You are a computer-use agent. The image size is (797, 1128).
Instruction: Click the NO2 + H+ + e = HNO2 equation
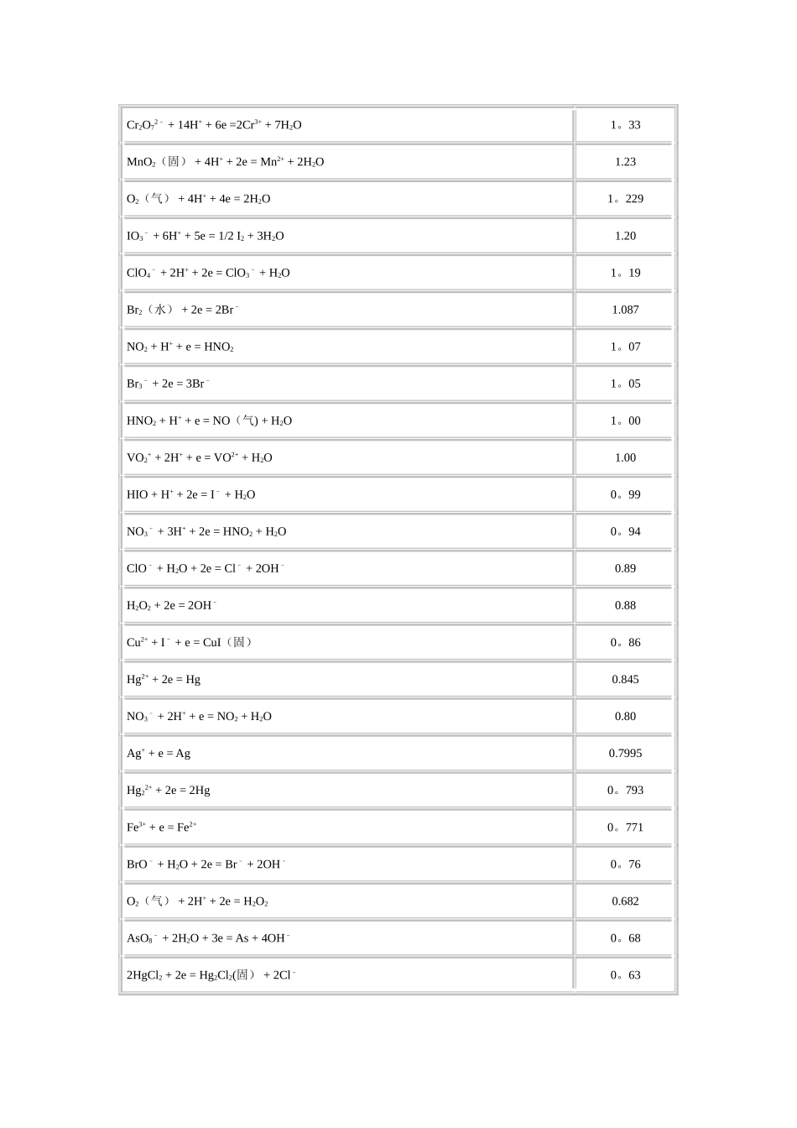(180, 347)
